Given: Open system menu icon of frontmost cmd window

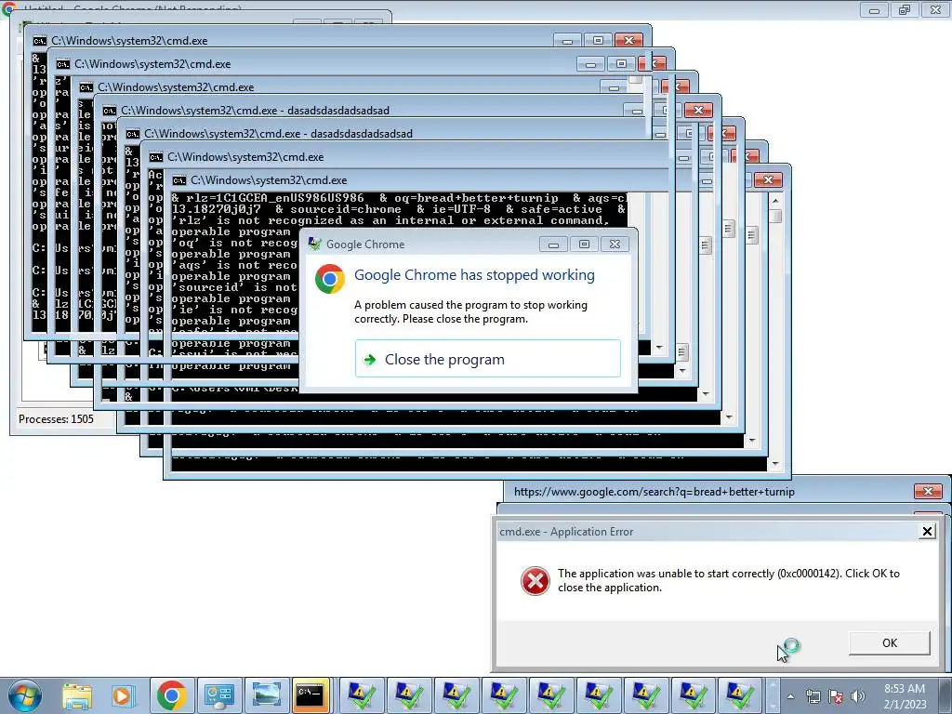Looking at the screenshot, I should click(178, 180).
